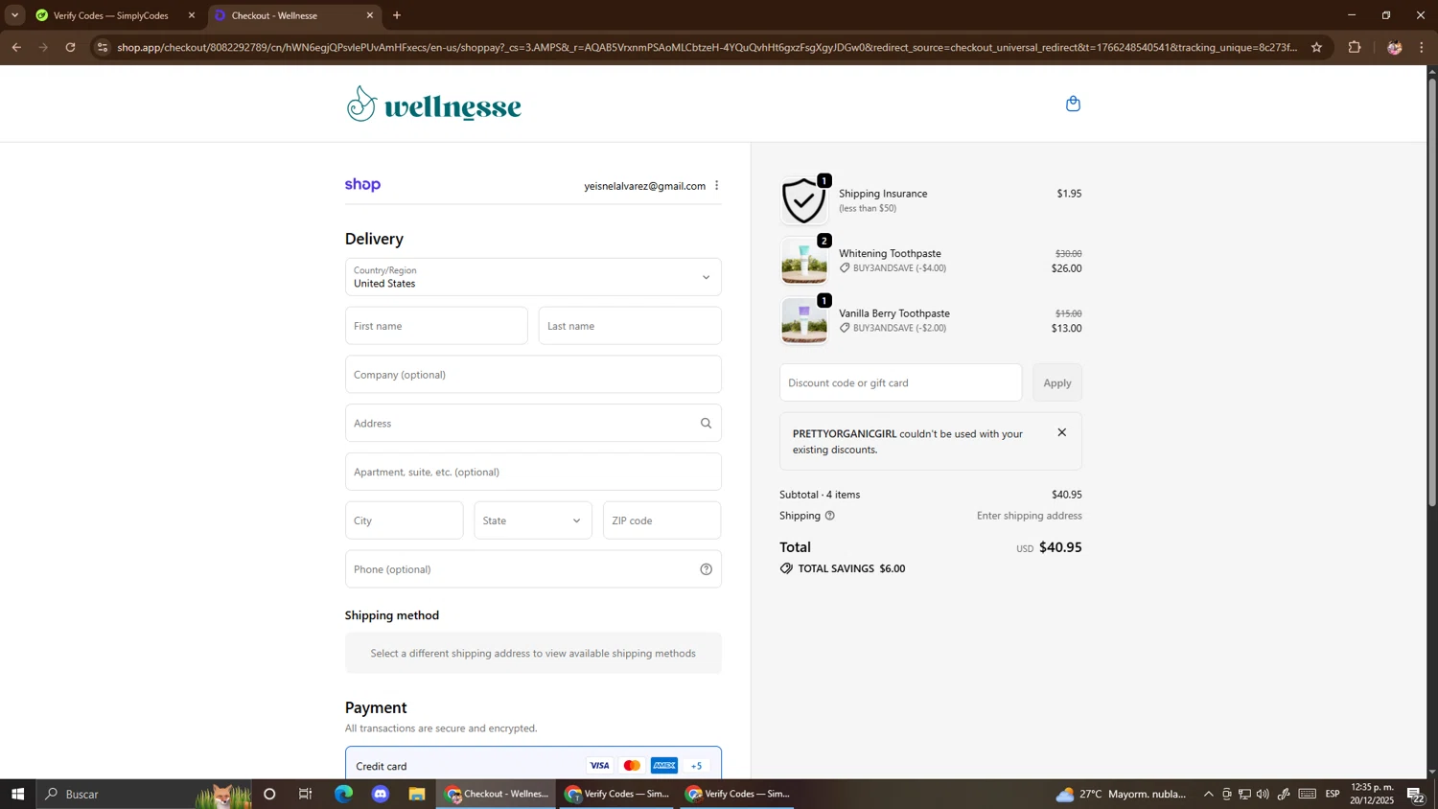
Task: Click Apartment, suite, etc. field
Action: (533, 472)
